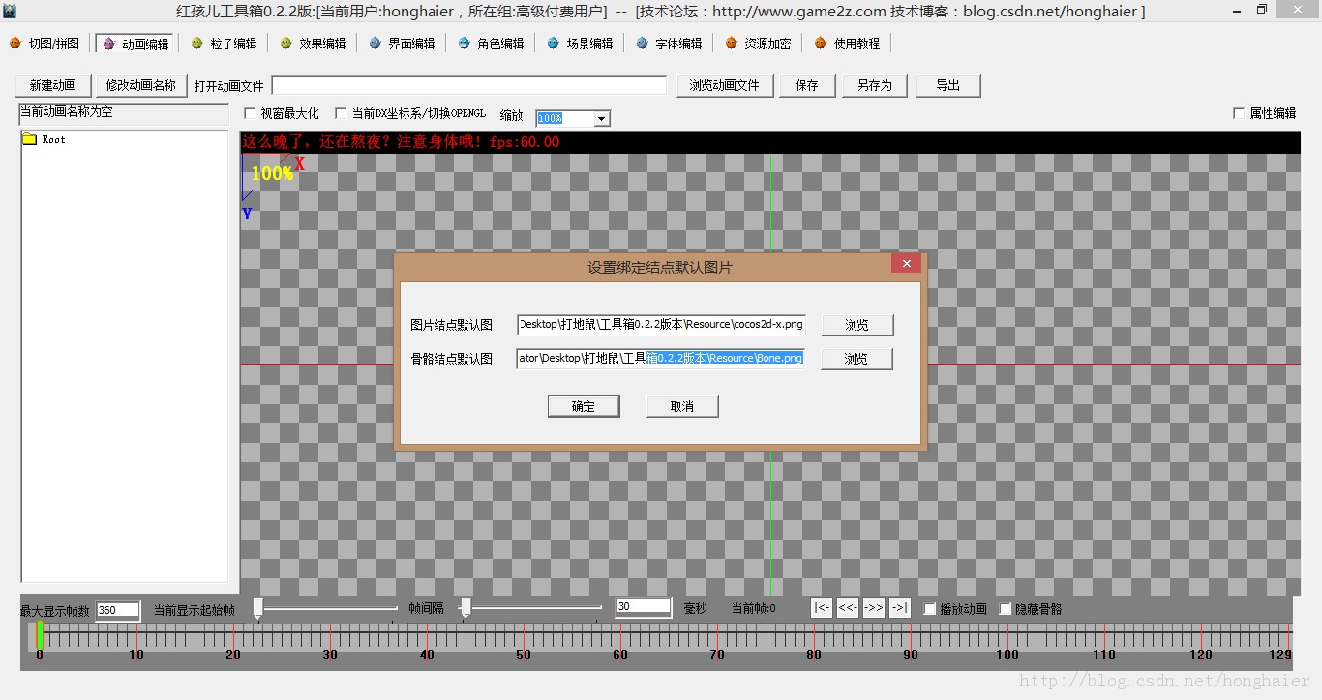Check the 播放动画 checkbox
Image resolution: width=1322 pixels, height=700 pixels.
click(930, 609)
